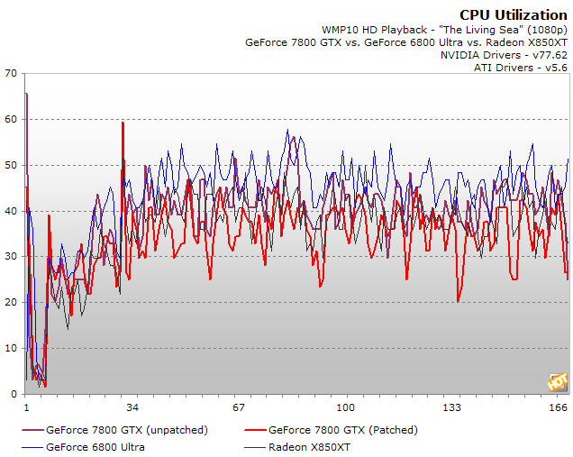Click the black line swatch for Radeon X850XT
573x457 pixels.
pyautogui.click(x=255, y=447)
